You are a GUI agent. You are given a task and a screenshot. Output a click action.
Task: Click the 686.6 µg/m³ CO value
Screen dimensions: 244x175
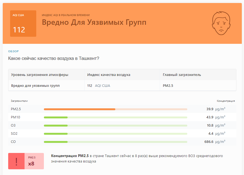coord(215,142)
